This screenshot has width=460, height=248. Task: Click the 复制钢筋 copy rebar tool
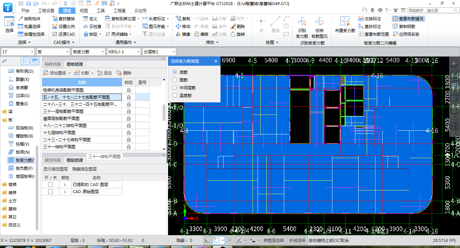[x=404, y=26]
